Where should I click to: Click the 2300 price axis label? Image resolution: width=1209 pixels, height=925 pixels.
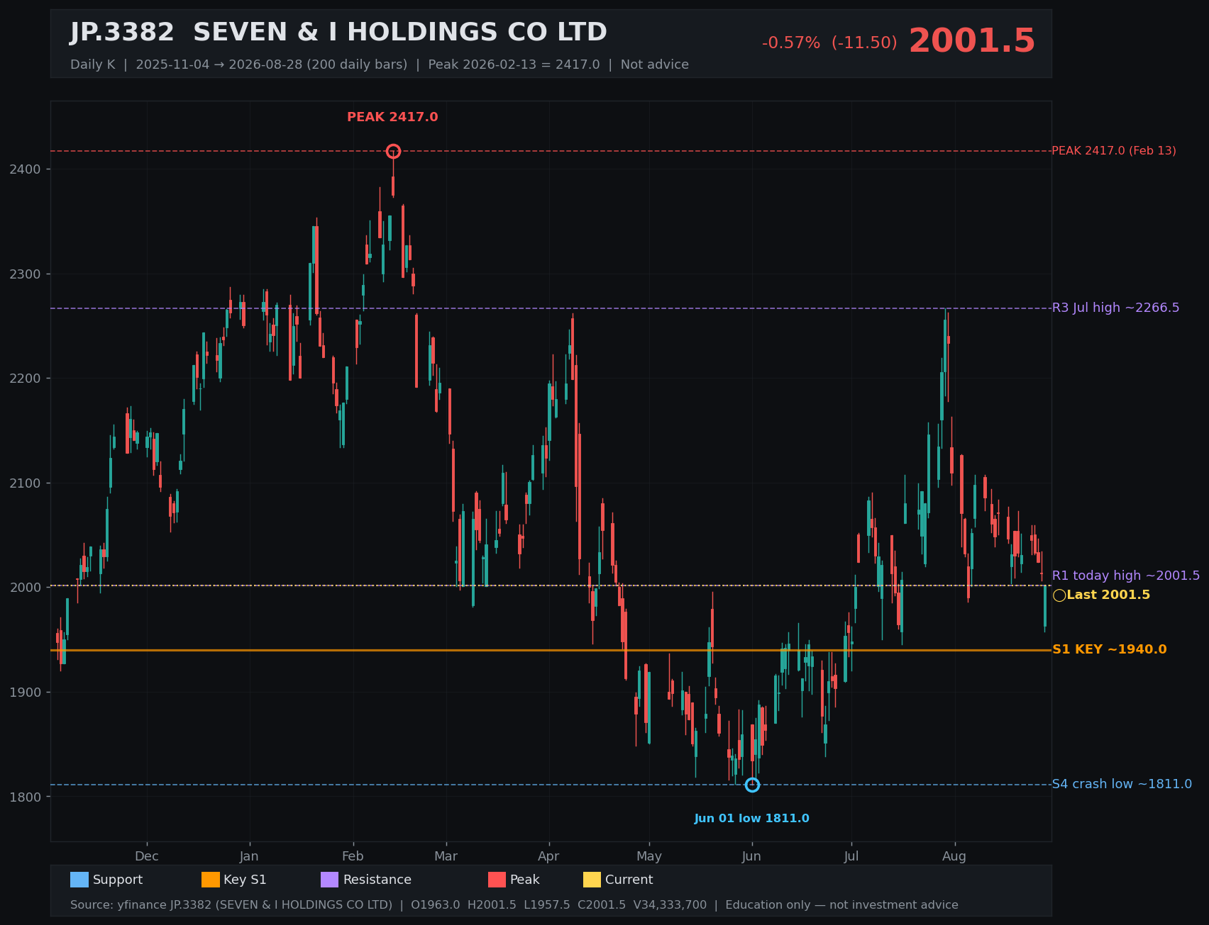(x=26, y=274)
